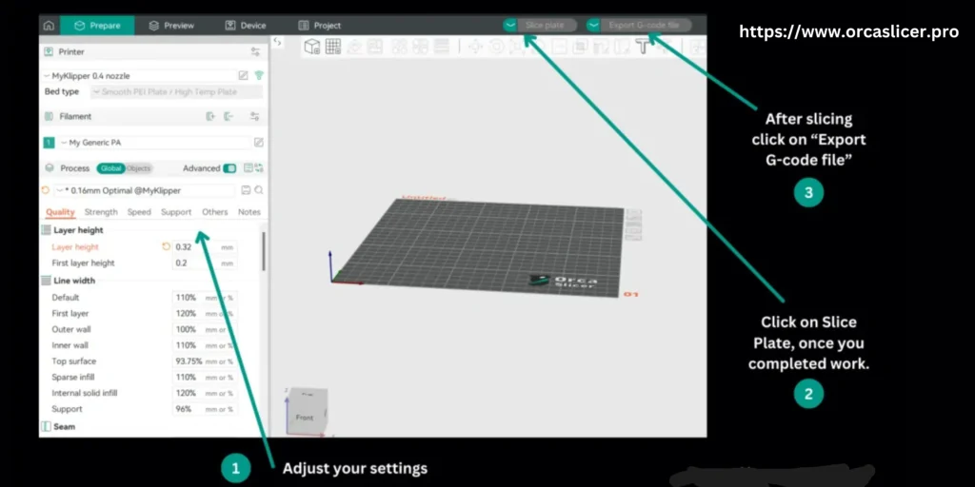Click the settings list icon near Advanced
Viewport: 975px width, 487px height.
tap(249, 168)
